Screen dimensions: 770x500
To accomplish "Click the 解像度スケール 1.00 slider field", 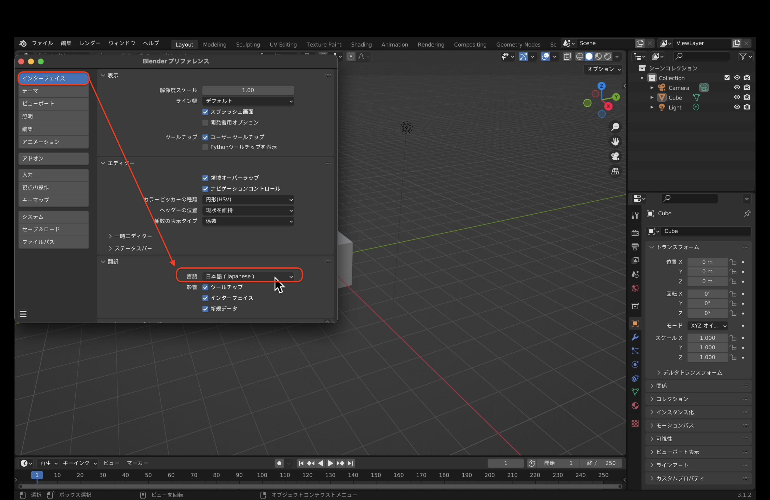I will [248, 90].
